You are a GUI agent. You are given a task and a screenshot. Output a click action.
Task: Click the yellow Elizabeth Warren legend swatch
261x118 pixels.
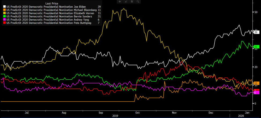click(x=4, y=13)
